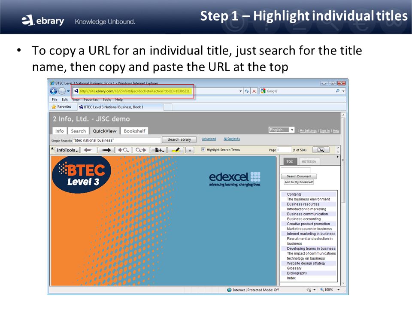412x309 pixels.
Task: Go to next page with right arrow
Action: point(106,150)
